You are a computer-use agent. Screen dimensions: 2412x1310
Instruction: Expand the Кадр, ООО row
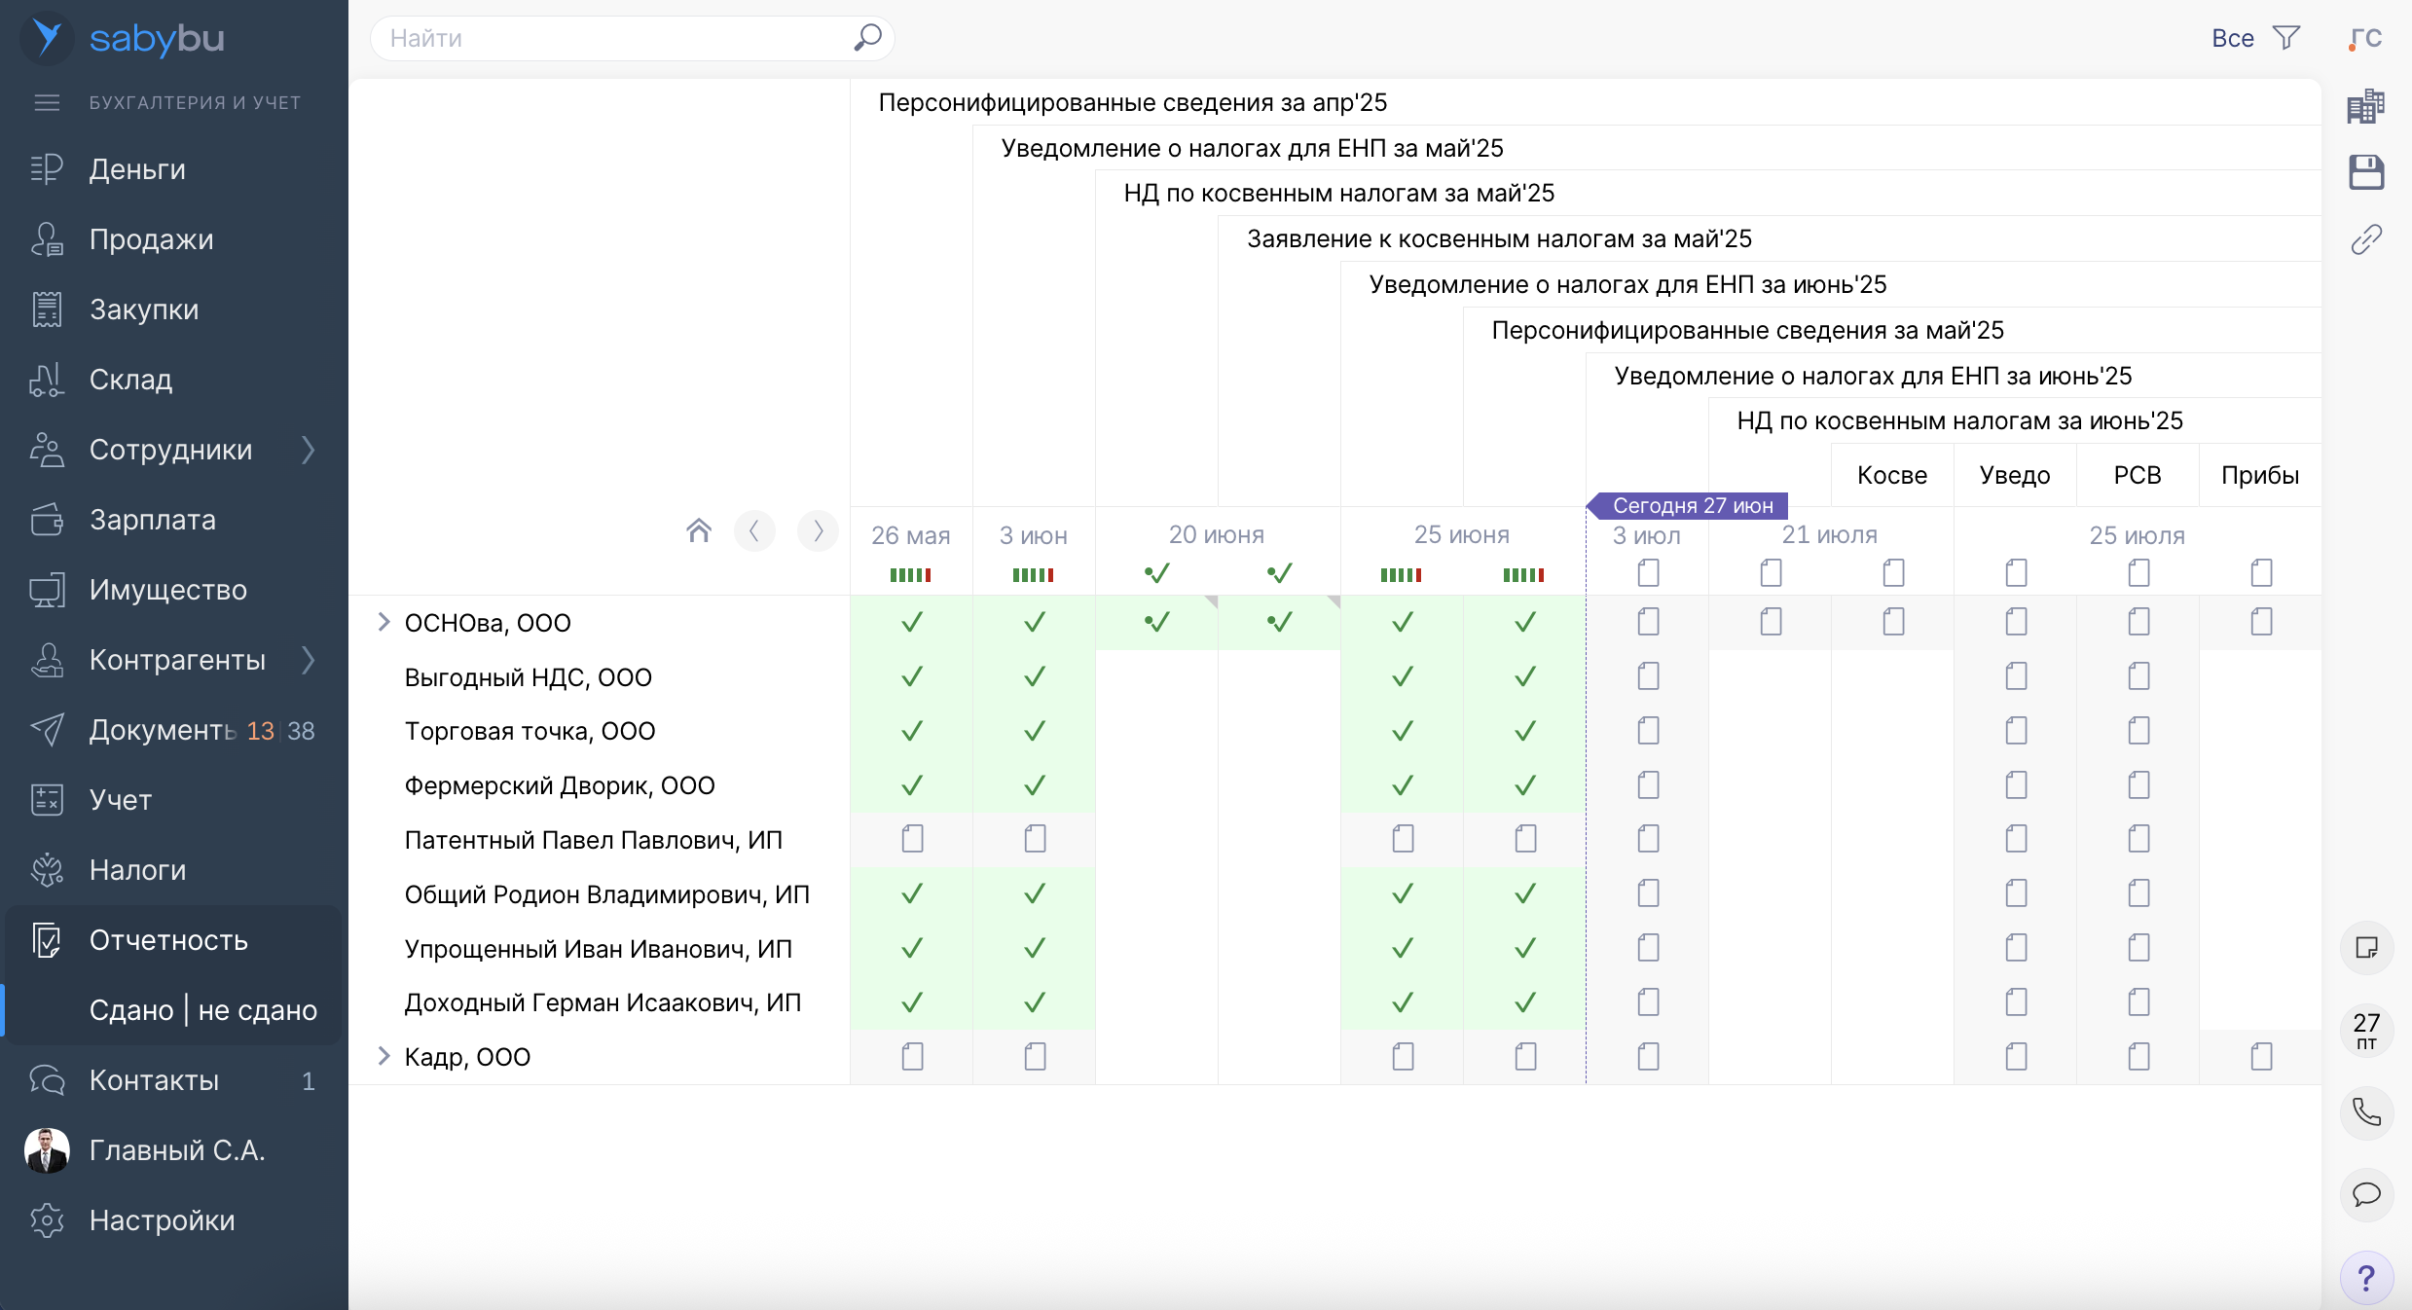pos(384,1056)
